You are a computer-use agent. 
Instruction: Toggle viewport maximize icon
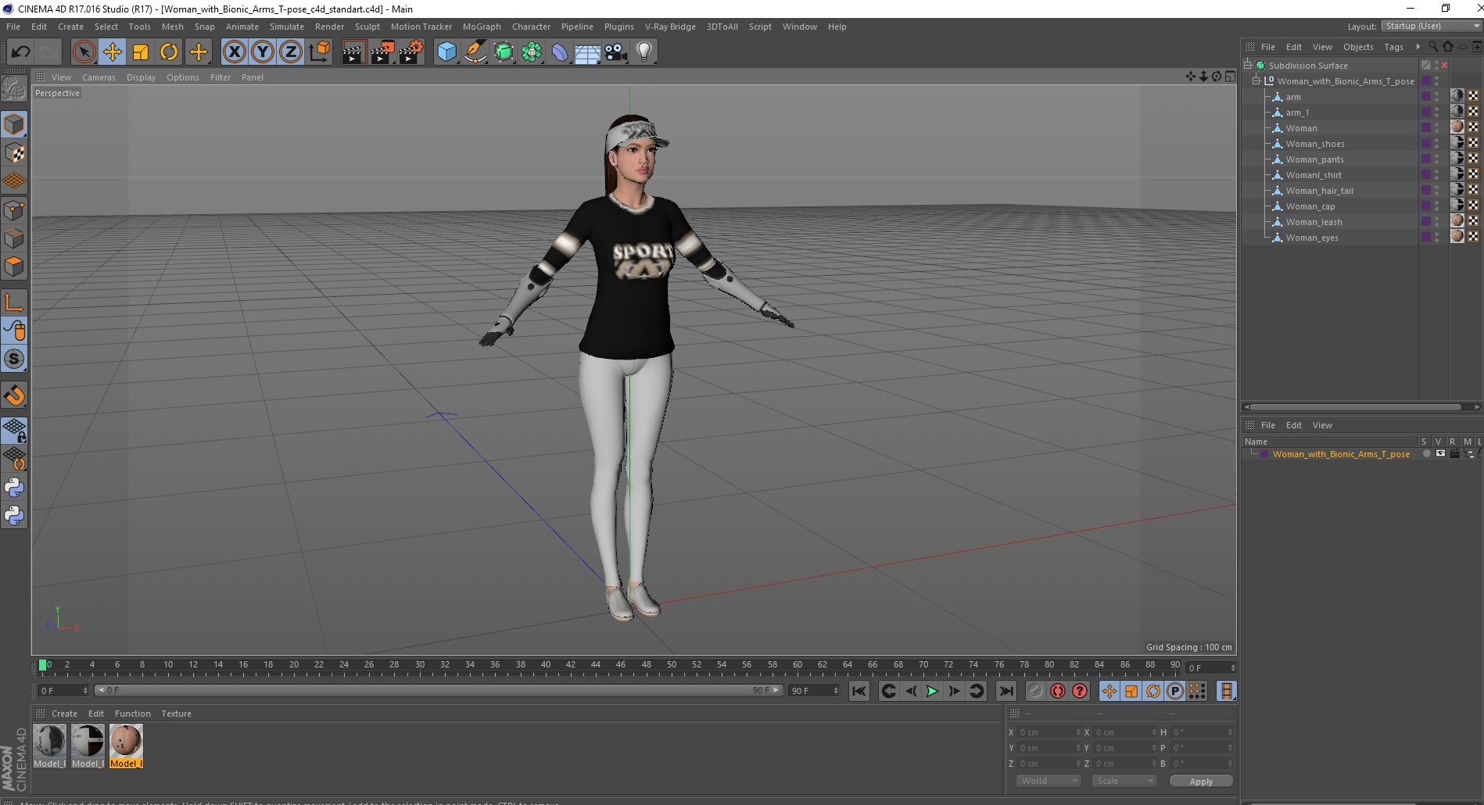[1230, 77]
